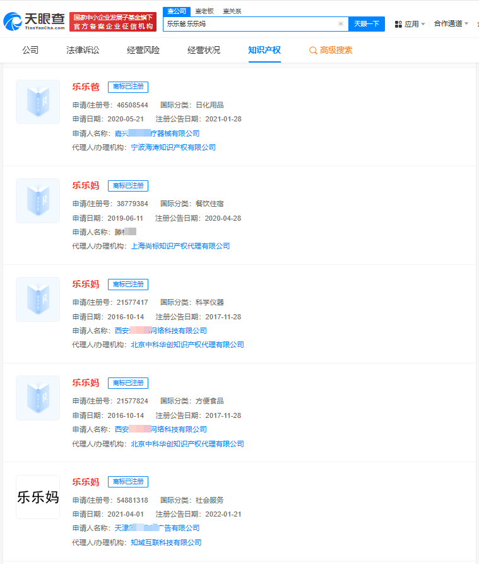Viewport: 479px width, 564px height.
Task: Click the red 官方备案企业征信机构 banner
Action: coord(113,22)
